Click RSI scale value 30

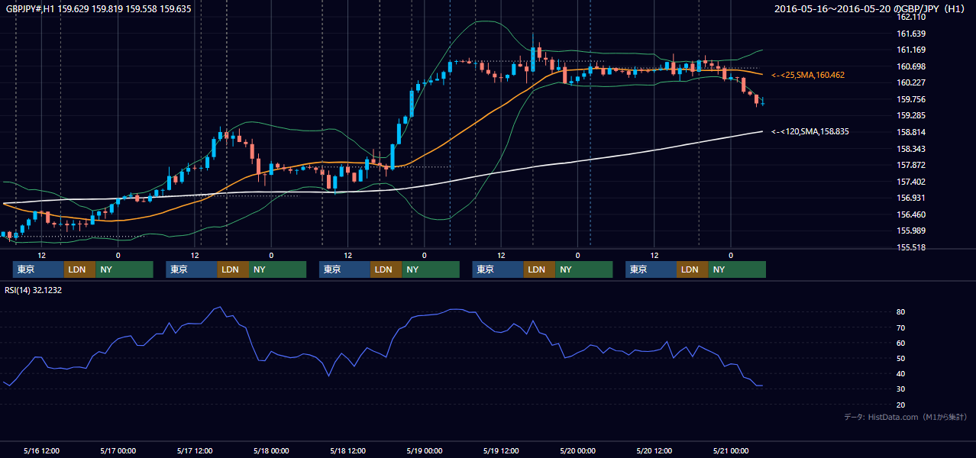click(900, 389)
